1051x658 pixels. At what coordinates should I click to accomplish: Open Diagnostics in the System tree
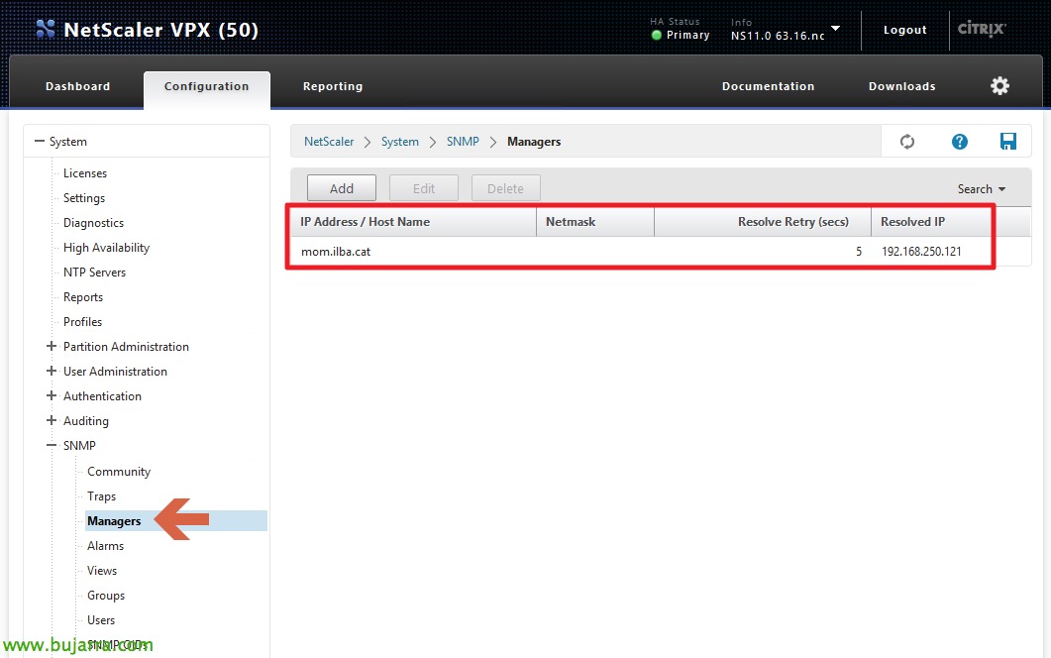click(x=93, y=223)
